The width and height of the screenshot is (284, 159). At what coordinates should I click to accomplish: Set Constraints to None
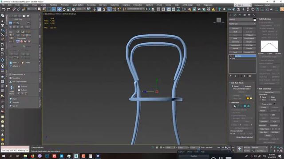[263, 97]
